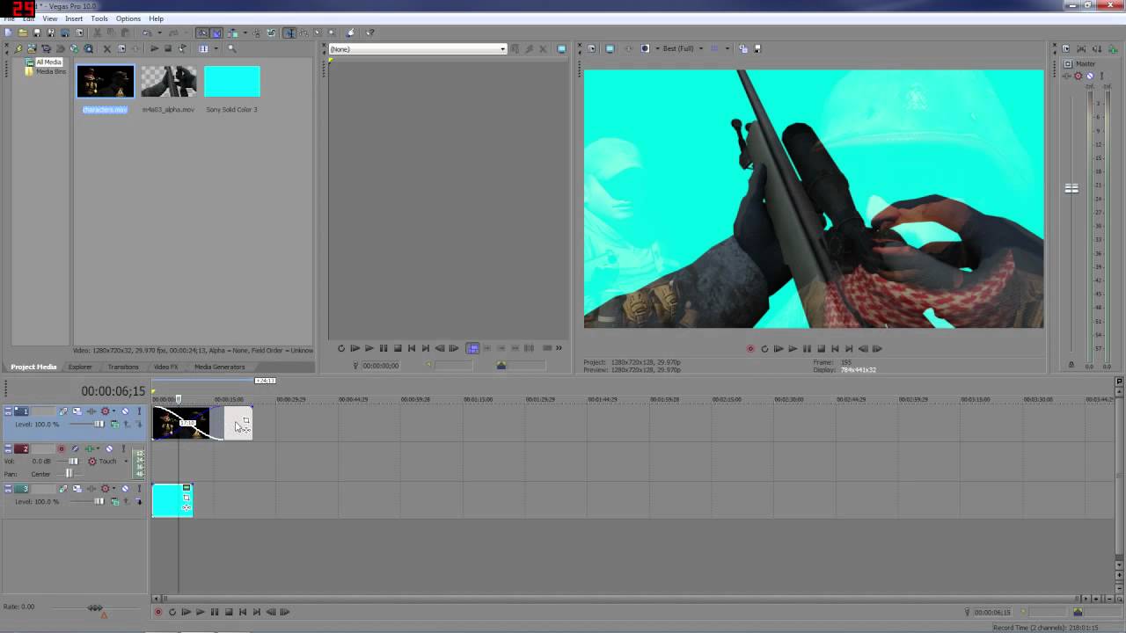The height and width of the screenshot is (633, 1126).
Task: Open track 3 automation settings dropdown arrow
Action: [x=114, y=489]
